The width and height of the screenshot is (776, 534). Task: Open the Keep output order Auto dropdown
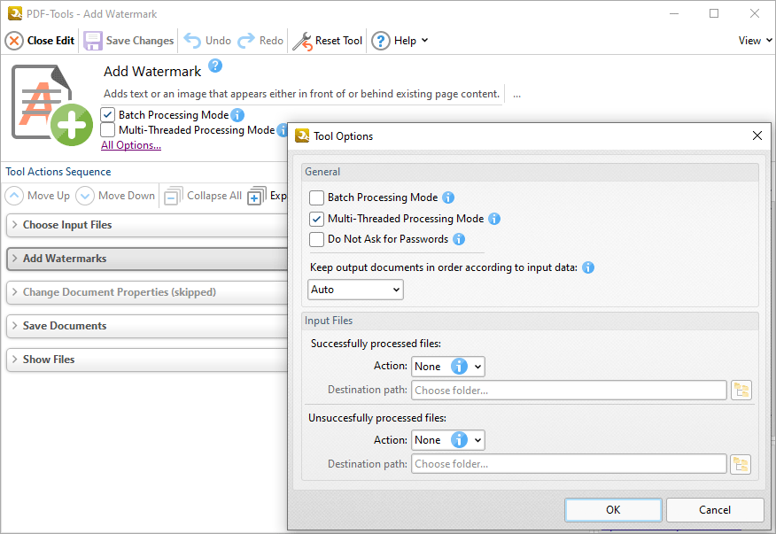tap(355, 290)
